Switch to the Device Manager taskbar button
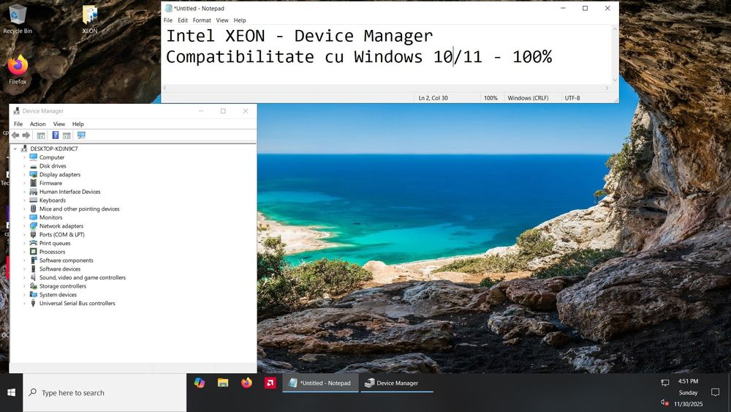The height and width of the screenshot is (412, 731). pyautogui.click(x=397, y=383)
